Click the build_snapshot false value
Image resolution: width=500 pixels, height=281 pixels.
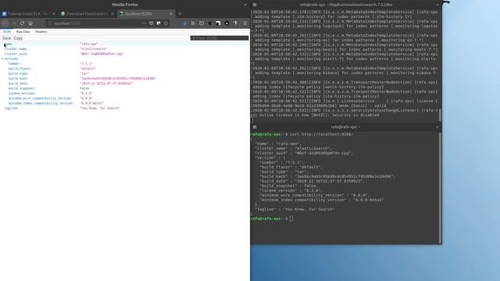84,88
